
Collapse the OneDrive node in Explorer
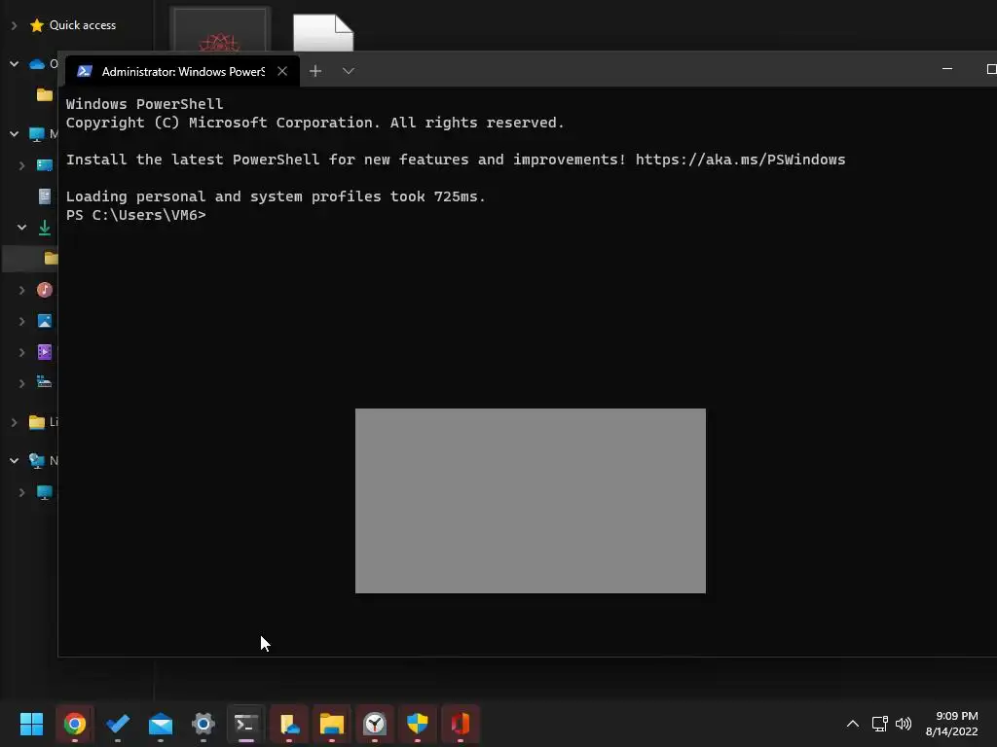coord(14,63)
